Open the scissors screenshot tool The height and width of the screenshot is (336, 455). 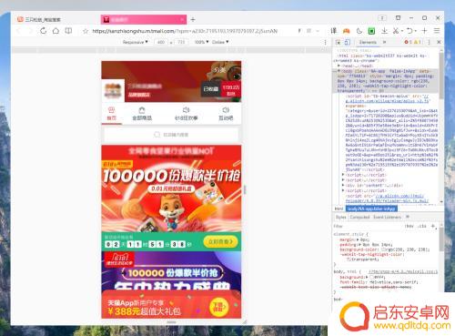point(396,31)
